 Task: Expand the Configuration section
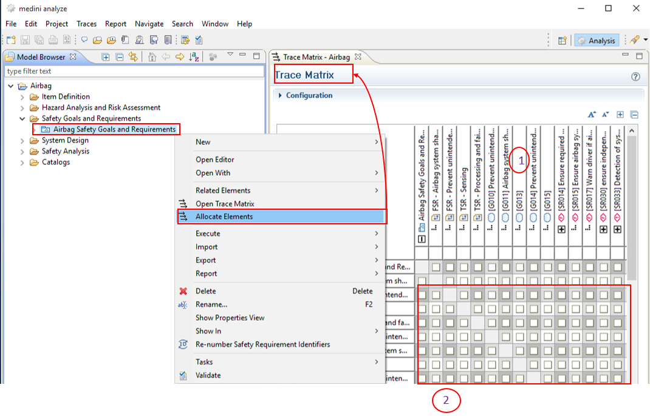pos(281,96)
